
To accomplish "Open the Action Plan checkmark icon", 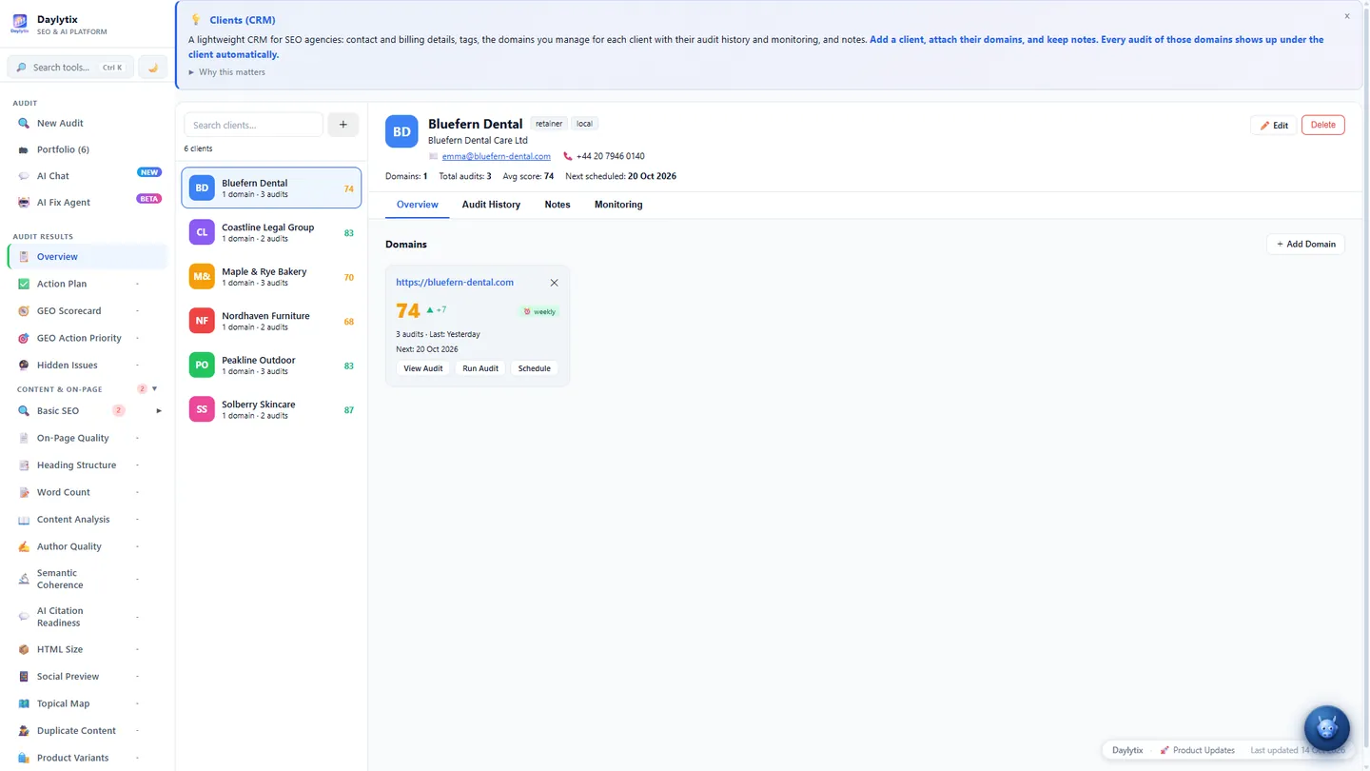I will [24, 284].
